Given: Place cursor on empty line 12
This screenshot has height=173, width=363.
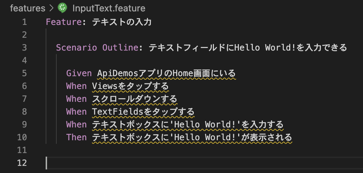Looking at the screenshot, I should pyautogui.click(x=204, y=163).
